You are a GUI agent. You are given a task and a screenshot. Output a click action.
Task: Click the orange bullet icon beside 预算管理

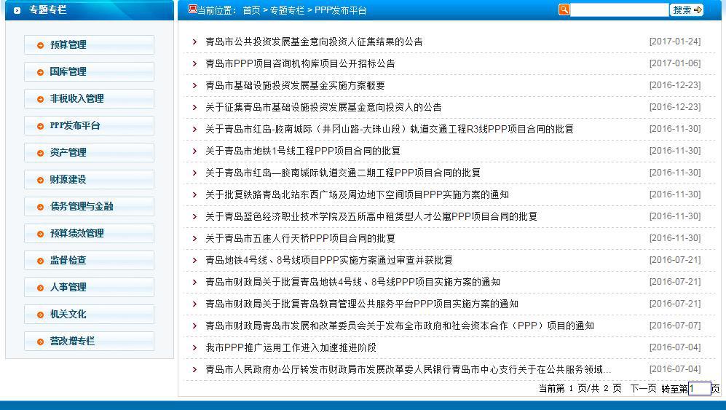pos(40,45)
